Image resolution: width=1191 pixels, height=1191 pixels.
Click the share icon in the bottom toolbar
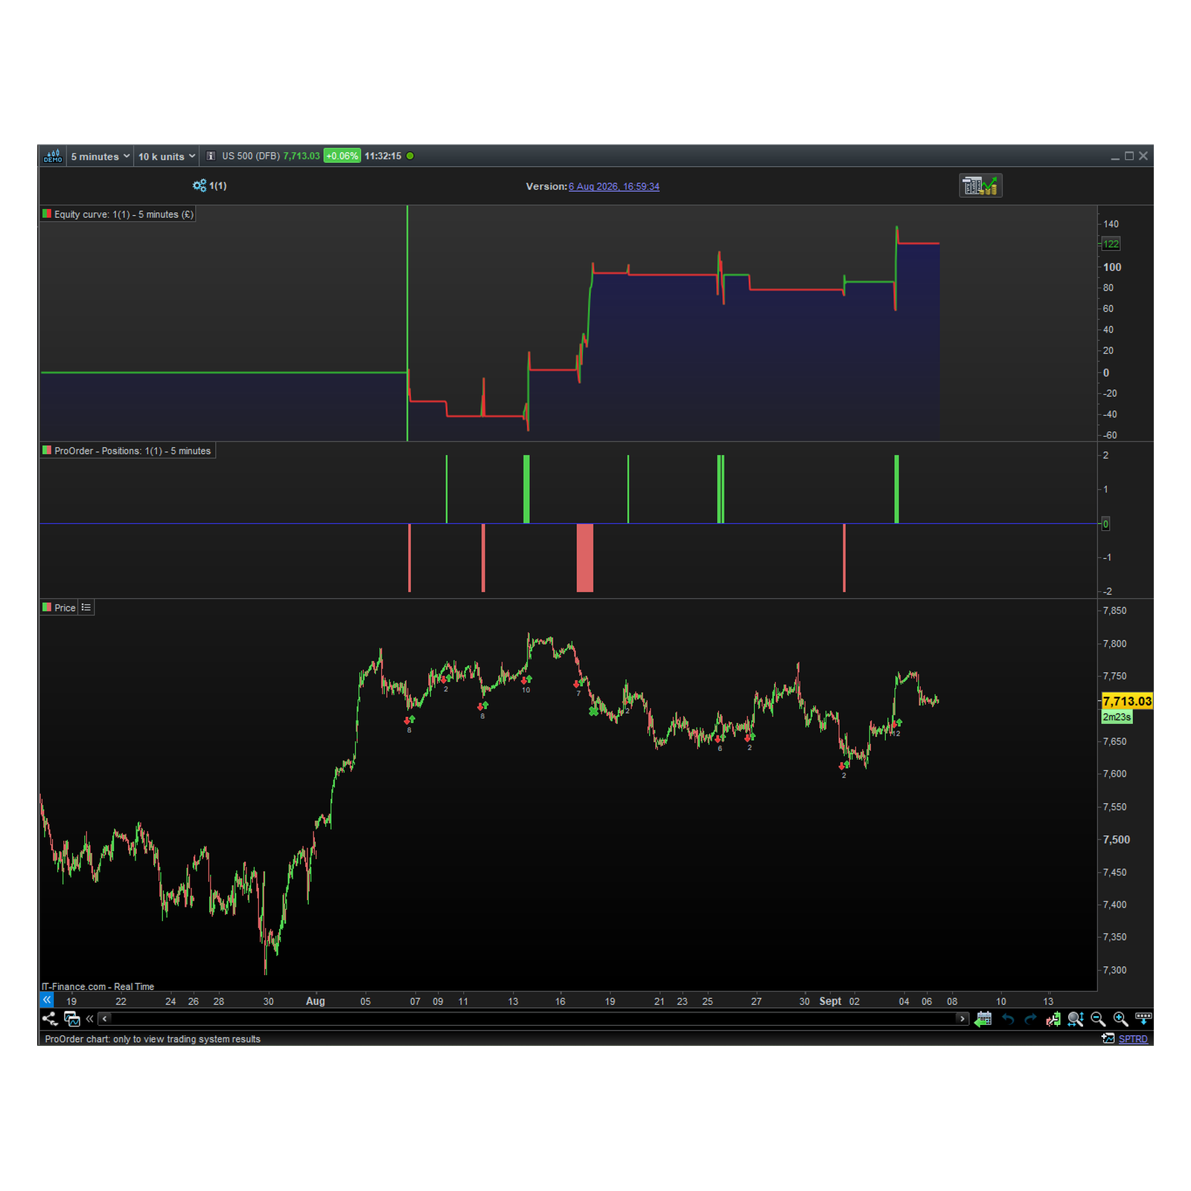pos(50,1019)
